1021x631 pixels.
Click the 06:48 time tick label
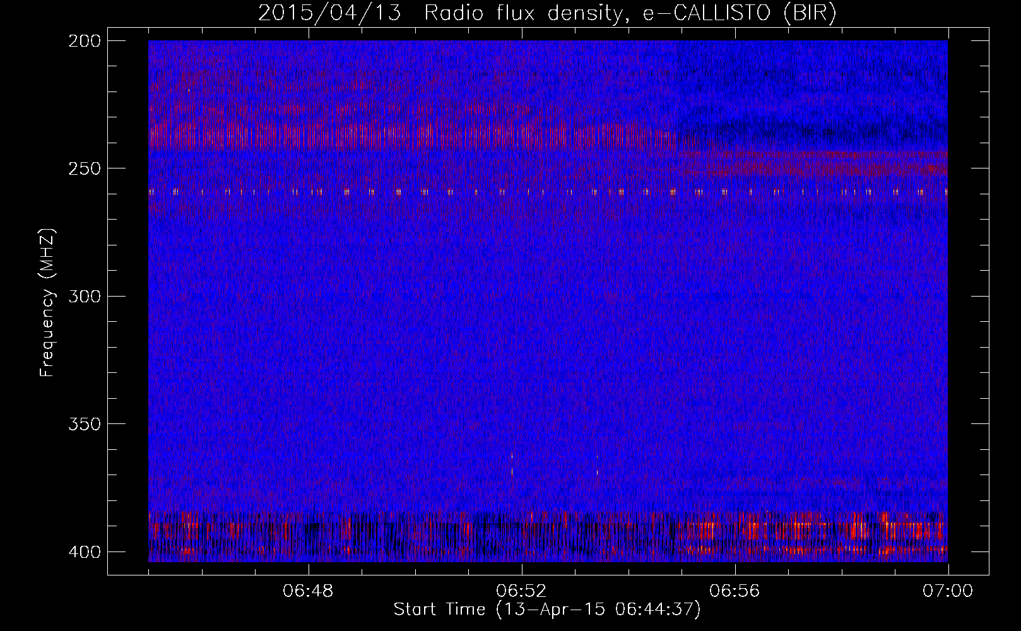point(308,591)
